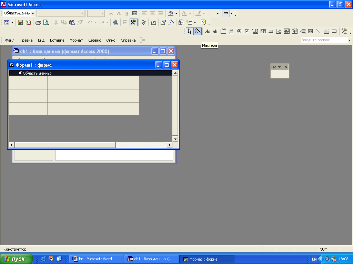This screenshot has width=353, height=264.
Task: Open the ОбластьДанн object dropdown
Action: click(33, 13)
